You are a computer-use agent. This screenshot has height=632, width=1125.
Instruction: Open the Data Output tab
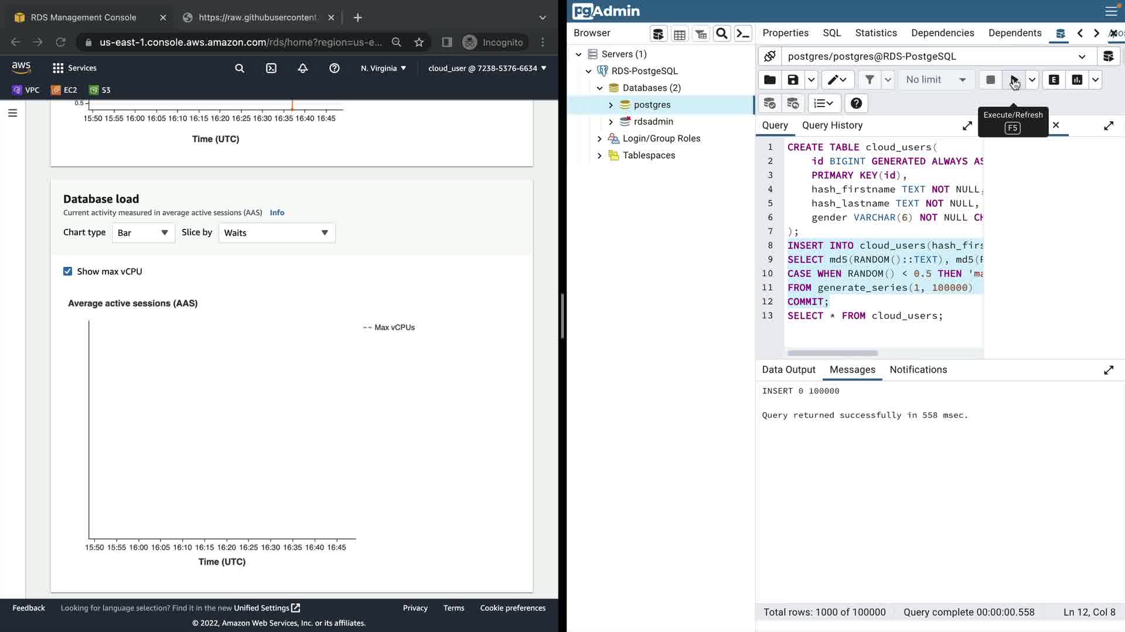(x=789, y=370)
